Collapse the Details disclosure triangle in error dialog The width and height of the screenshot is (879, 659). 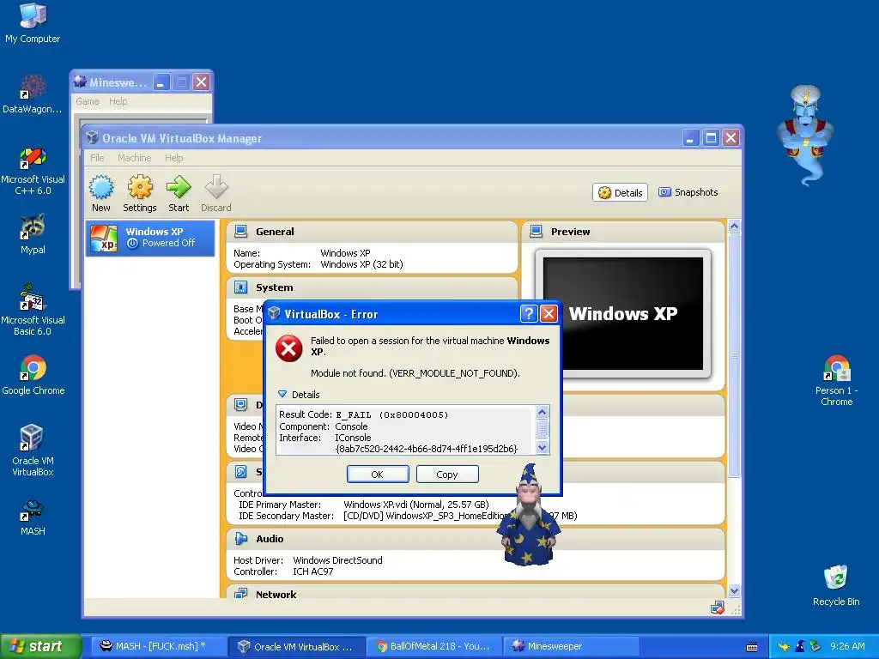pos(282,395)
